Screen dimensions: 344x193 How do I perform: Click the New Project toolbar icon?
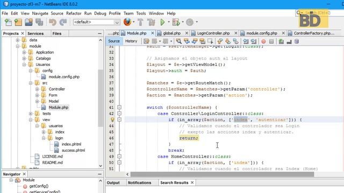(18, 22)
